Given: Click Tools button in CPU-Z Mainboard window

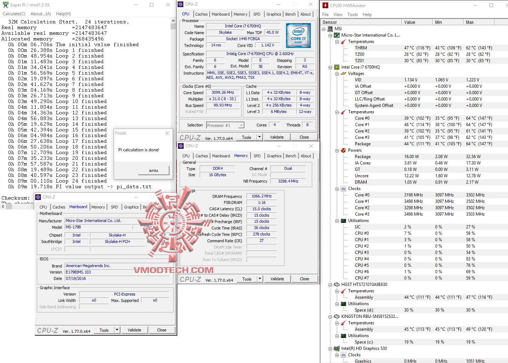Looking at the screenshot, I should (x=104, y=330).
